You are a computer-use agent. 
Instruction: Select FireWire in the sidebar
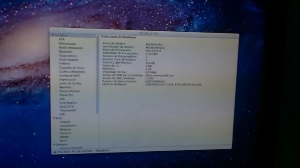[65, 63]
